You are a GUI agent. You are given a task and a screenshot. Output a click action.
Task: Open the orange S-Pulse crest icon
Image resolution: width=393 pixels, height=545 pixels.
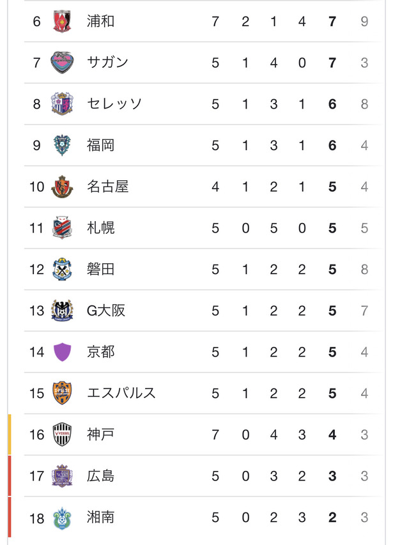point(62,393)
